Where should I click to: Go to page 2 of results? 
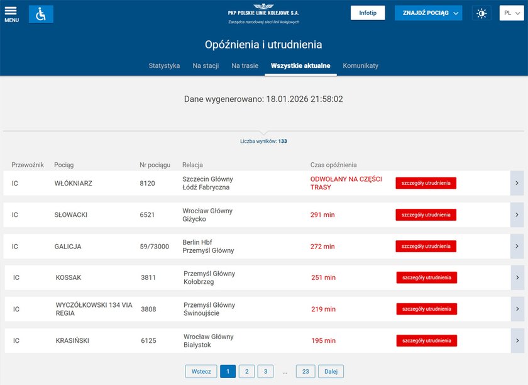click(246, 372)
